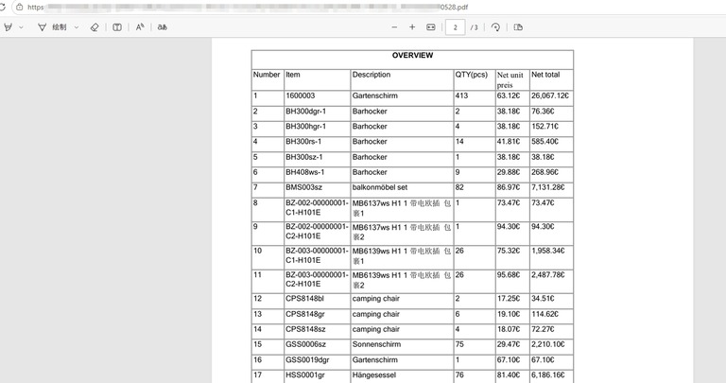Click the address bar URL ending 0528.pdf
Screen dimensions: 726x383
[248, 7]
